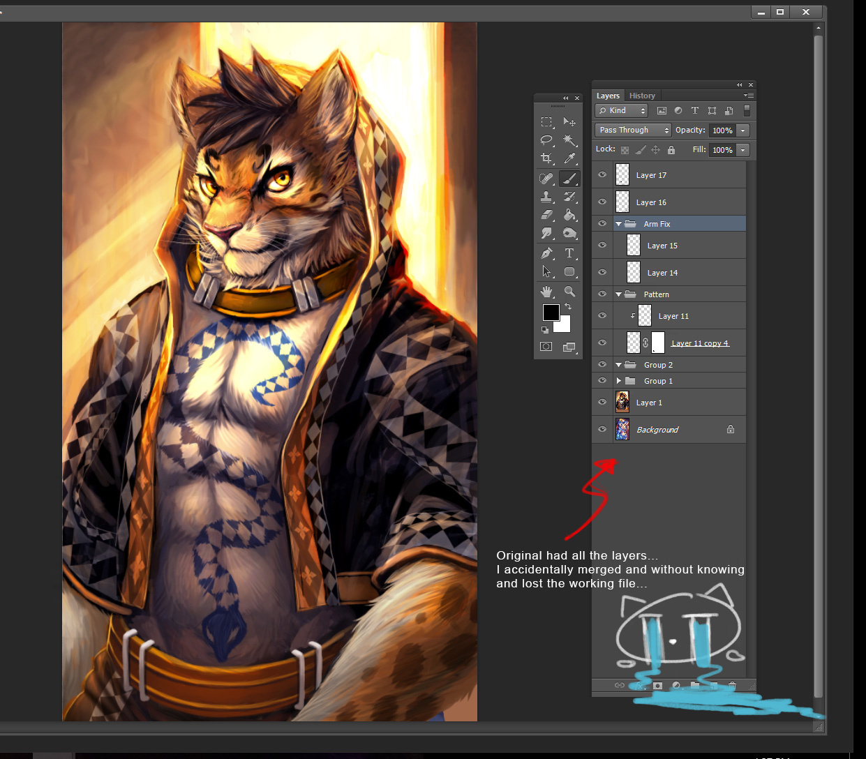The height and width of the screenshot is (759, 866).
Task: Filter layers by adjustment layers icon
Action: [x=678, y=110]
